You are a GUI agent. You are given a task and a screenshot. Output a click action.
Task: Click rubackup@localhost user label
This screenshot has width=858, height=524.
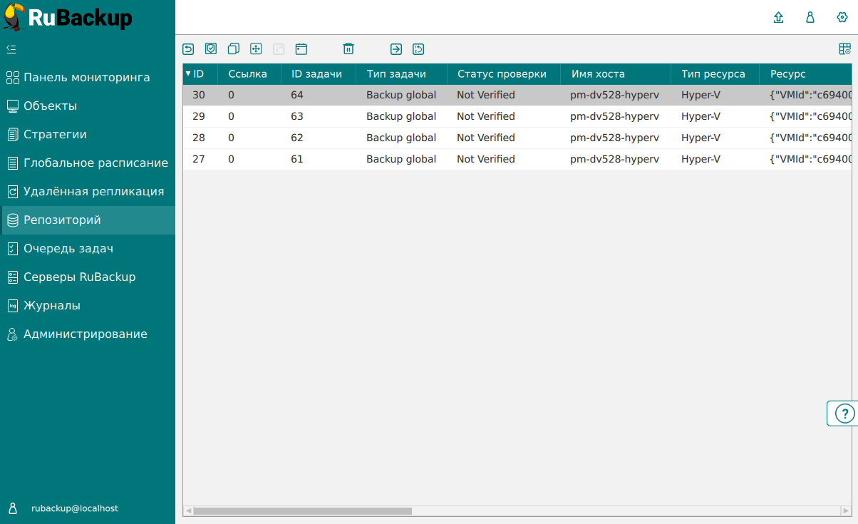tap(75, 509)
